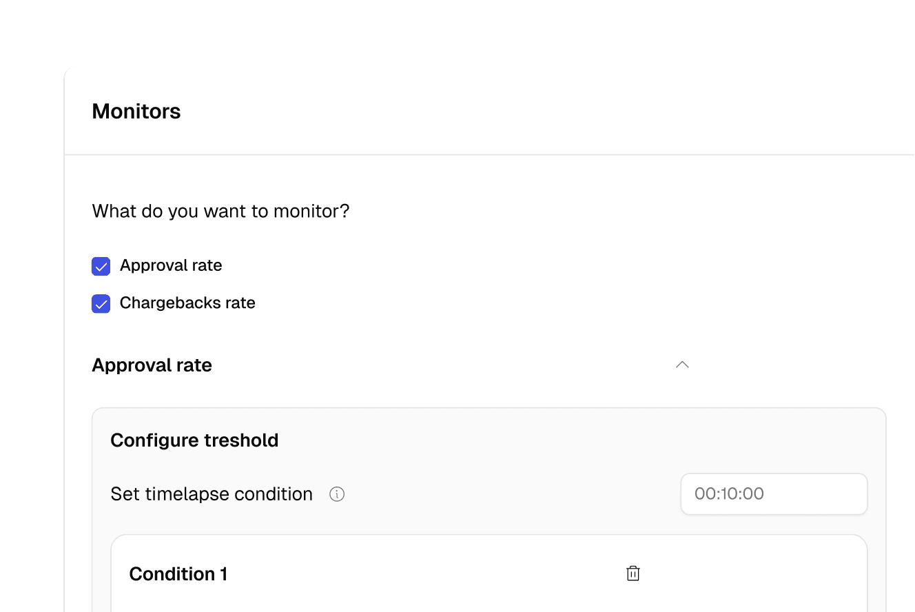The height and width of the screenshot is (612, 915).
Task: Click the divider line below Monitors
Action: (x=489, y=155)
